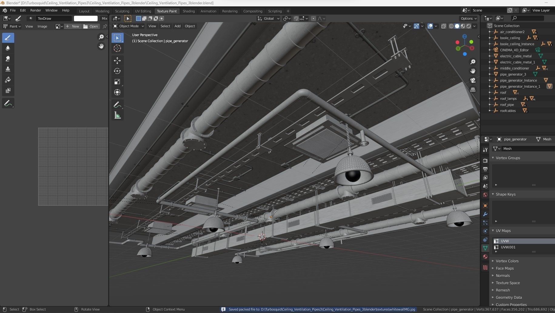The image size is (555, 313).
Task: Switch to the Sculpting workspace tab
Action: (x=122, y=11)
